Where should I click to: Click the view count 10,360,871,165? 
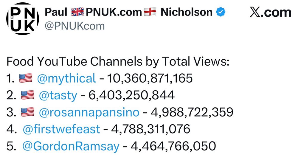(x=150, y=78)
